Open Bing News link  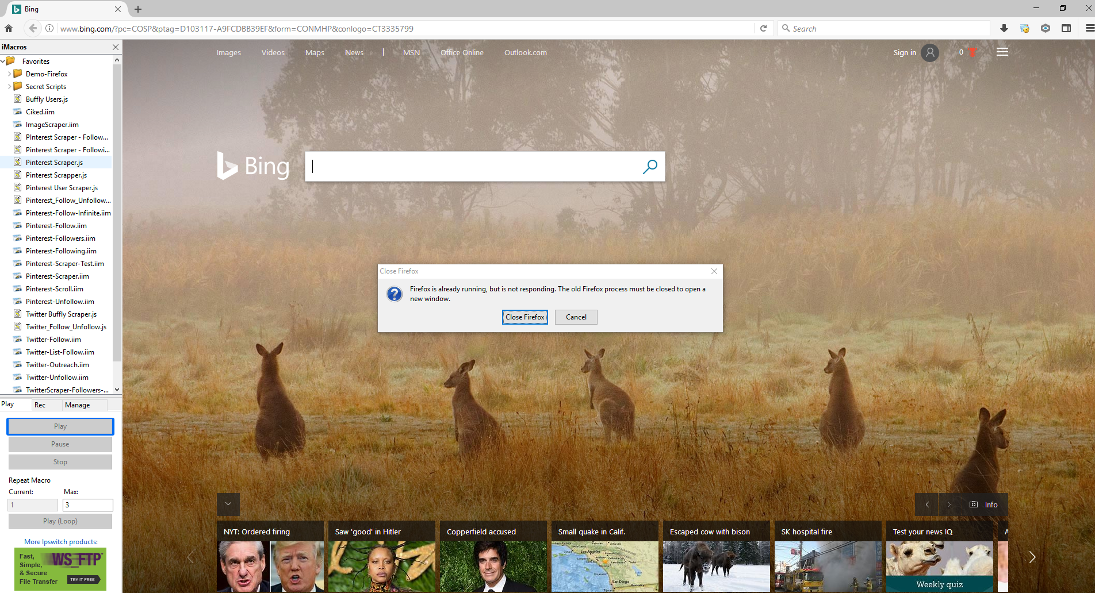pyautogui.click(x=354, y=52)
